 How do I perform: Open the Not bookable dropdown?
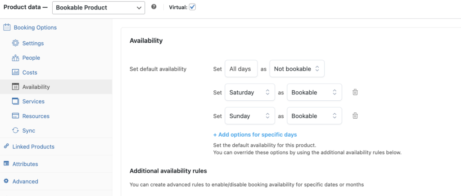pyautogui.click(x=297, y=69)
